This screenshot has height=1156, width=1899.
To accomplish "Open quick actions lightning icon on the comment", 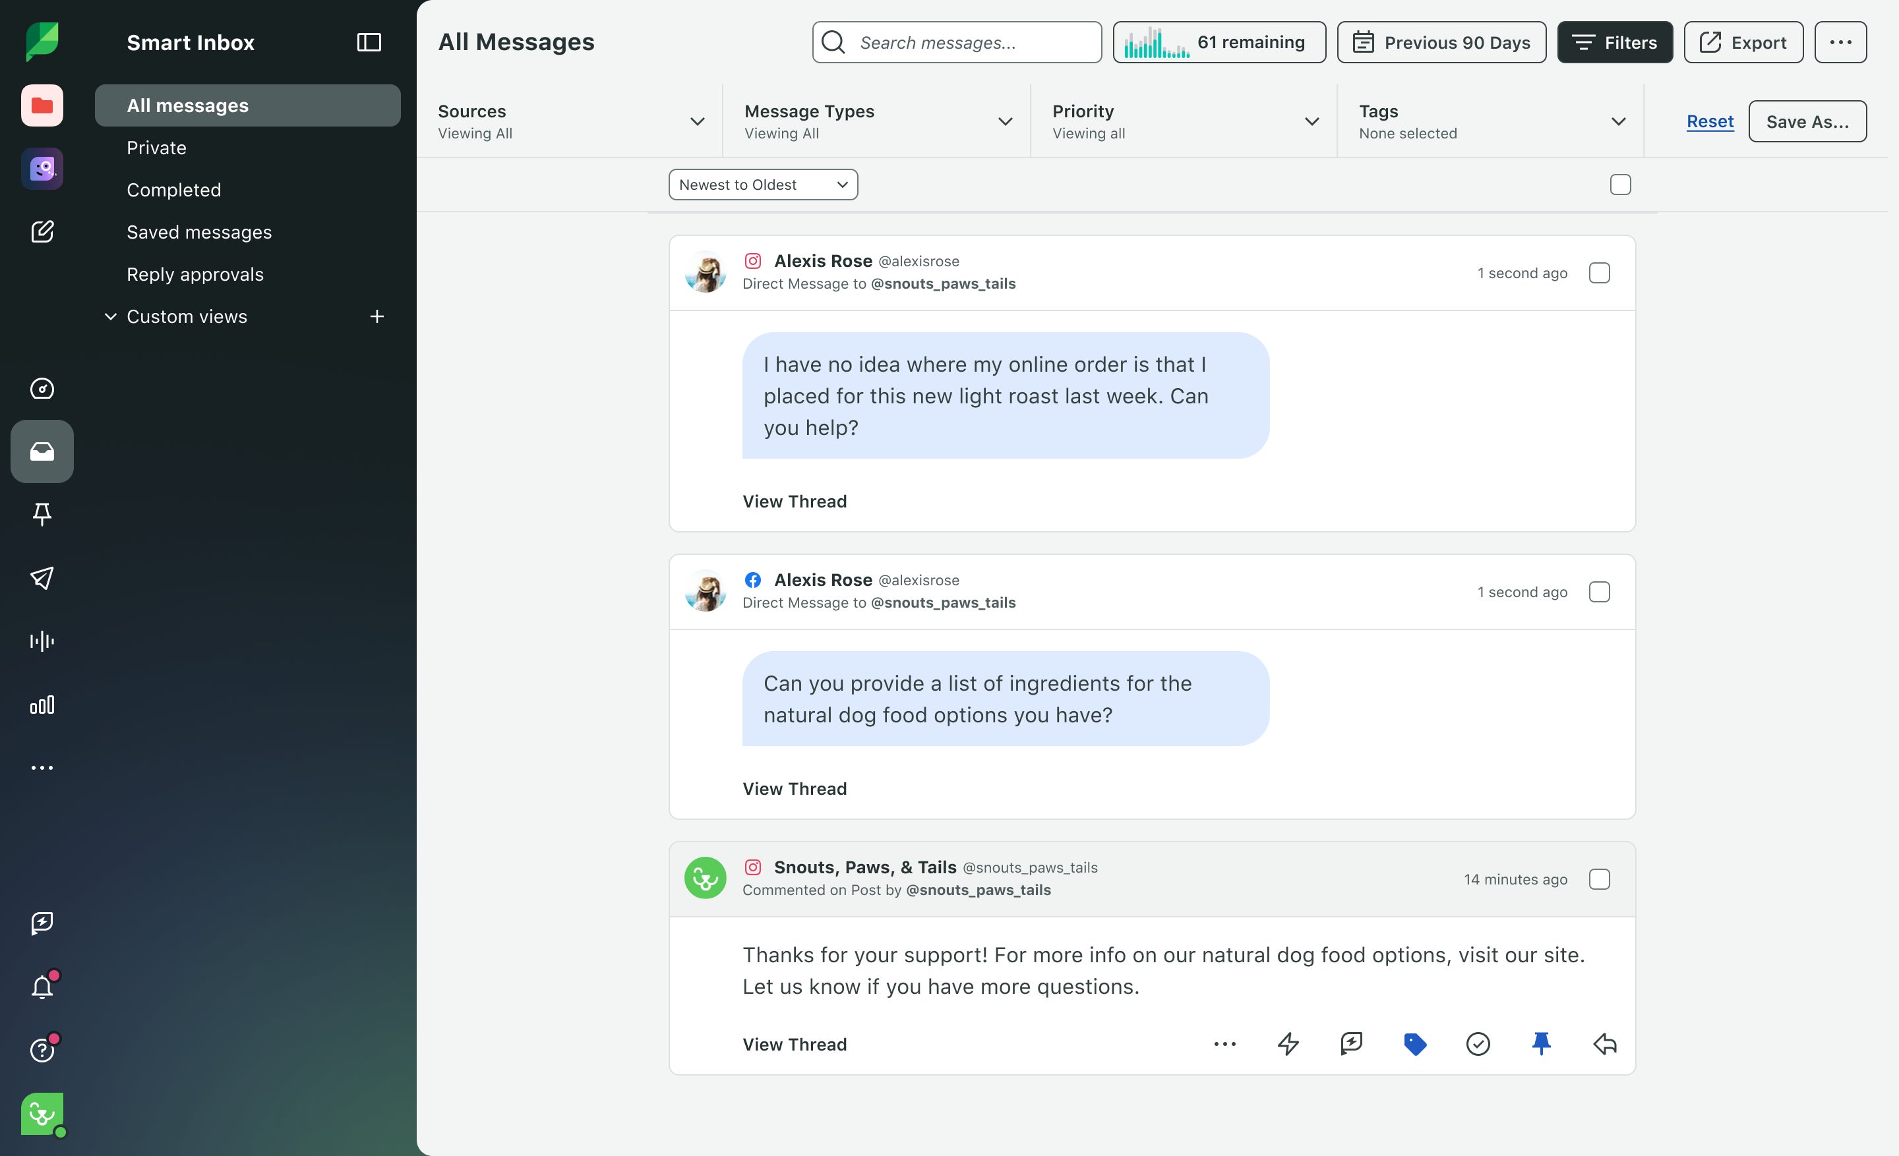I will point(1288,1045).
